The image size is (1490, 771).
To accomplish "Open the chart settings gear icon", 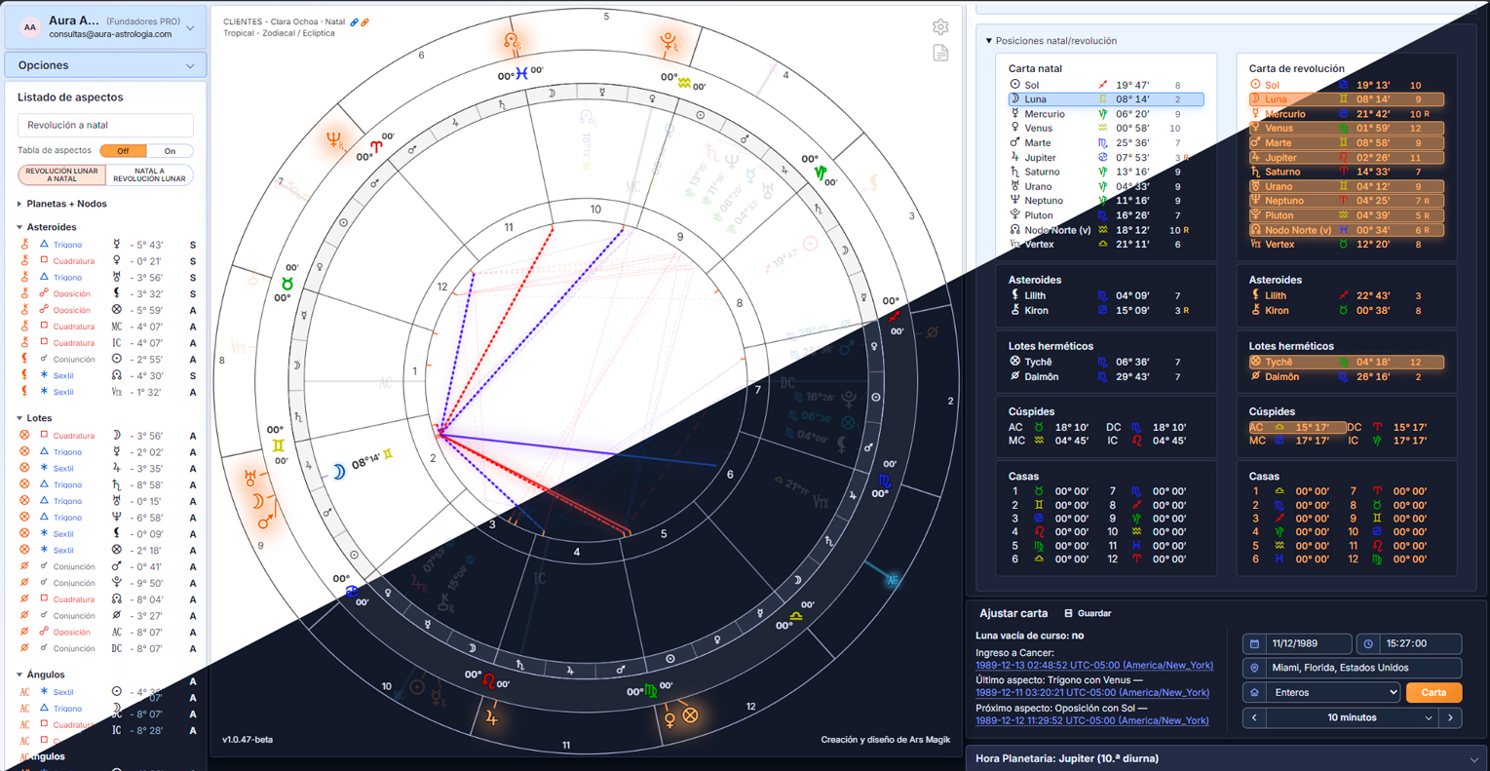I will click(x=940, y=27).
